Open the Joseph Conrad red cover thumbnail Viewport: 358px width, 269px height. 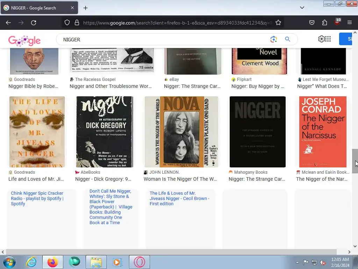tap(323, 132)
